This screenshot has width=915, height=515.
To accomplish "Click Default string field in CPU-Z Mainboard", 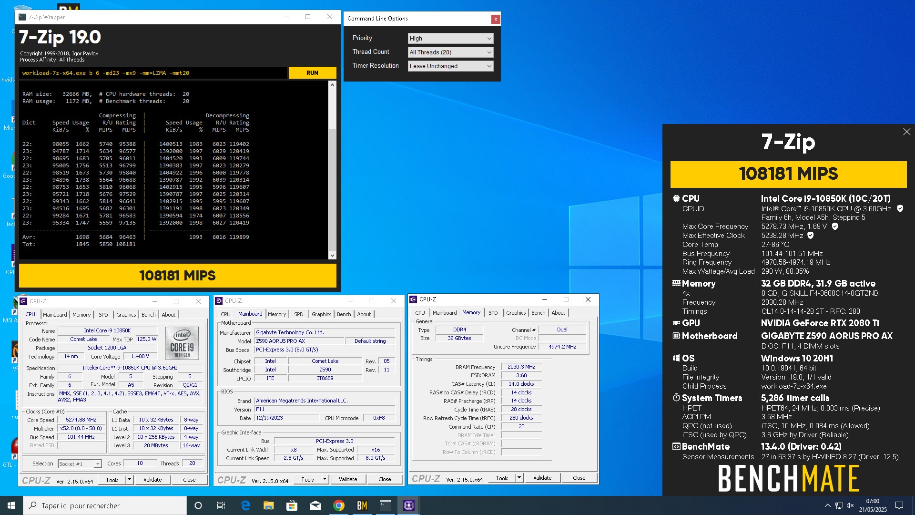I will [x=370, y=341].
